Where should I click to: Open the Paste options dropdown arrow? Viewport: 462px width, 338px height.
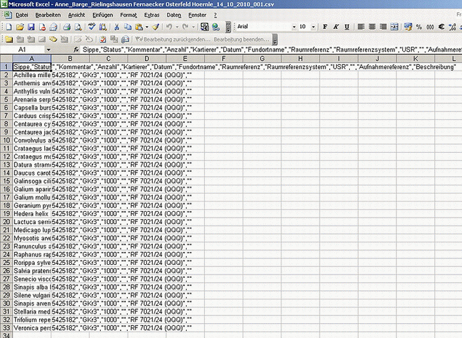[147, 27]
